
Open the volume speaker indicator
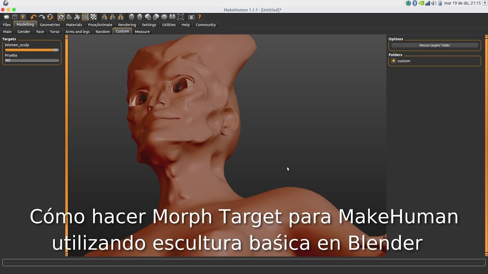pyautogui.click(x=434, y=3)
